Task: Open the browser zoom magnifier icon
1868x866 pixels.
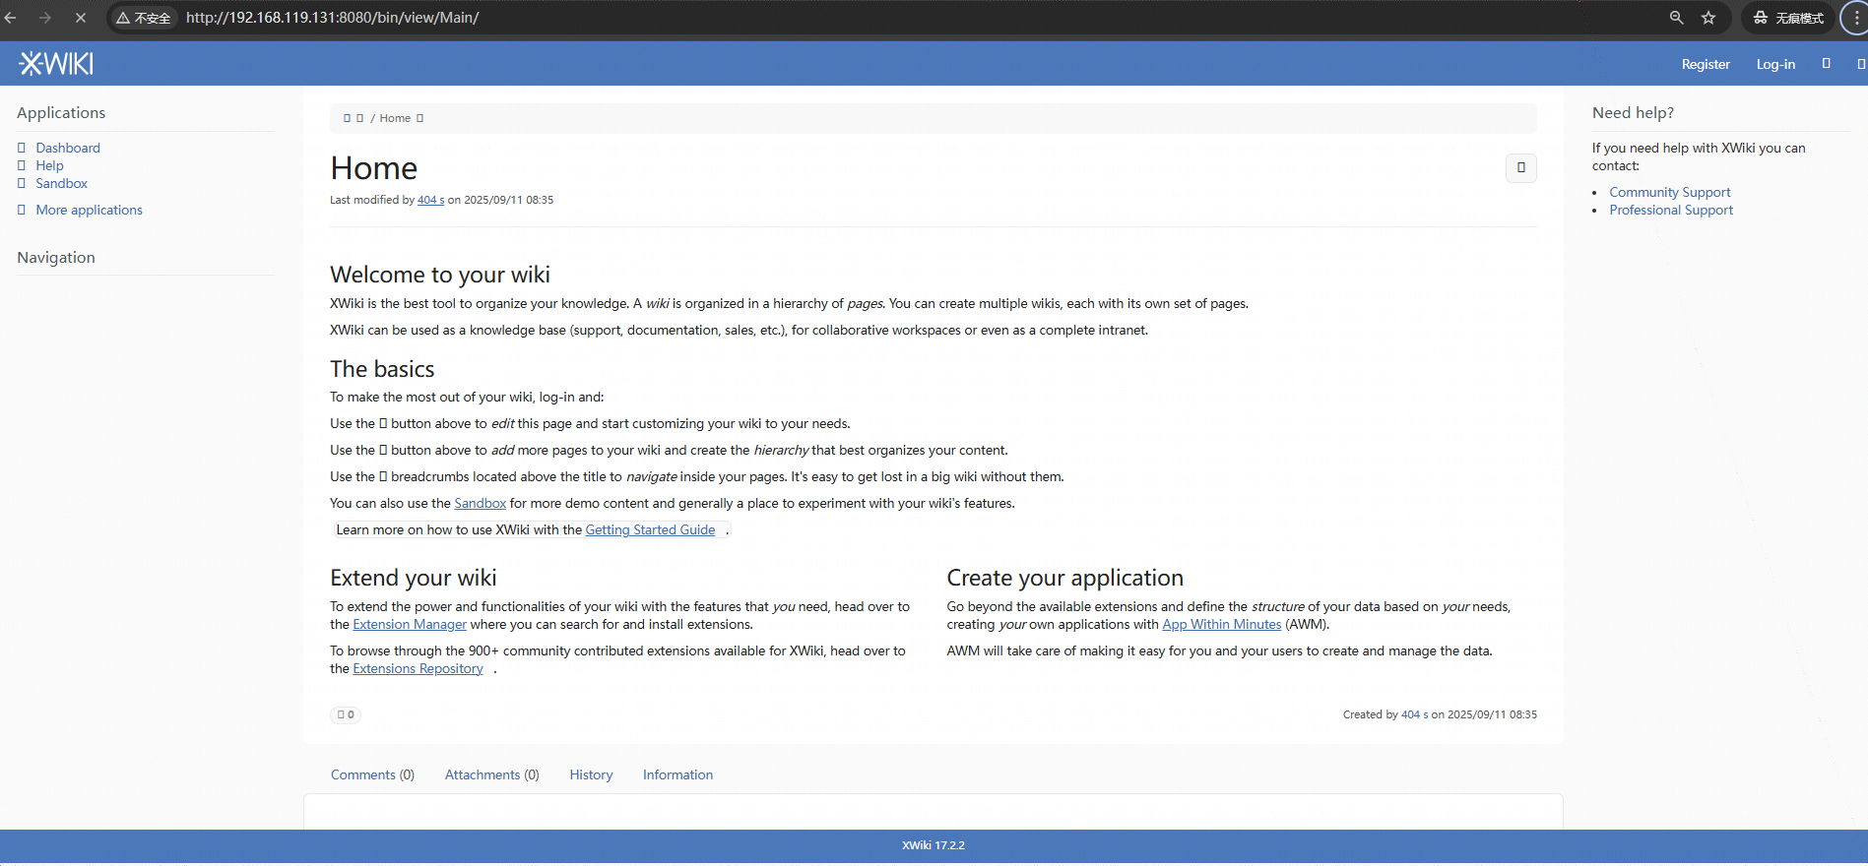Action: tap(1676, 18)
